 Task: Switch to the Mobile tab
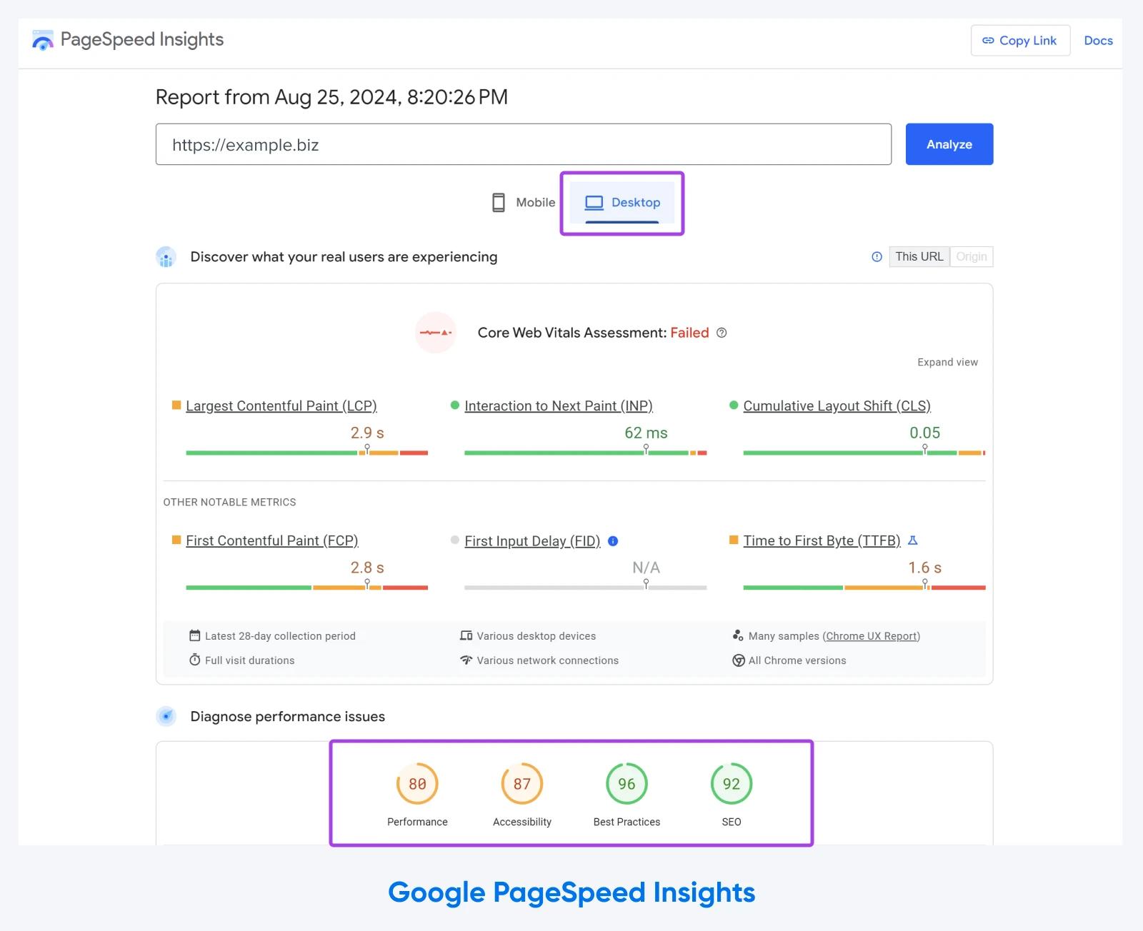[x=524, y=203]
